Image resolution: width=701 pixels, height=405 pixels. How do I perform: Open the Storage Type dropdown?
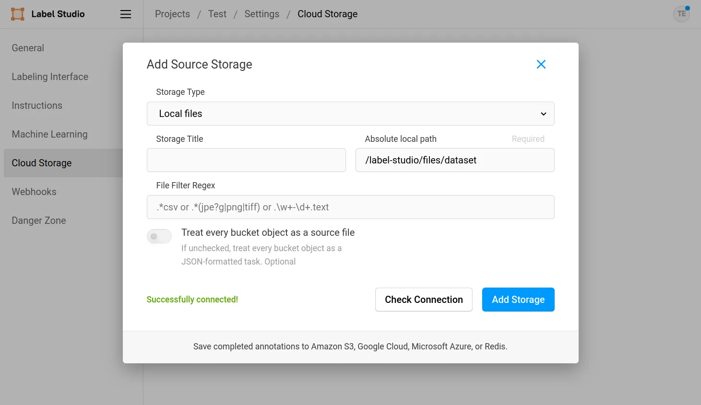coord(351,114)
